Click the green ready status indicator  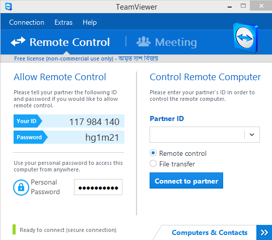coord(14,229)
